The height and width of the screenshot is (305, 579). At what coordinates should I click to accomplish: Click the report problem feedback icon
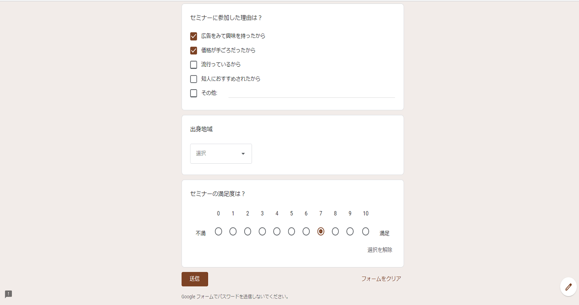(9, 294)
